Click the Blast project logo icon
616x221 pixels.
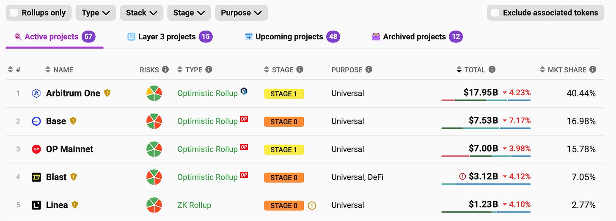(36, 177)
